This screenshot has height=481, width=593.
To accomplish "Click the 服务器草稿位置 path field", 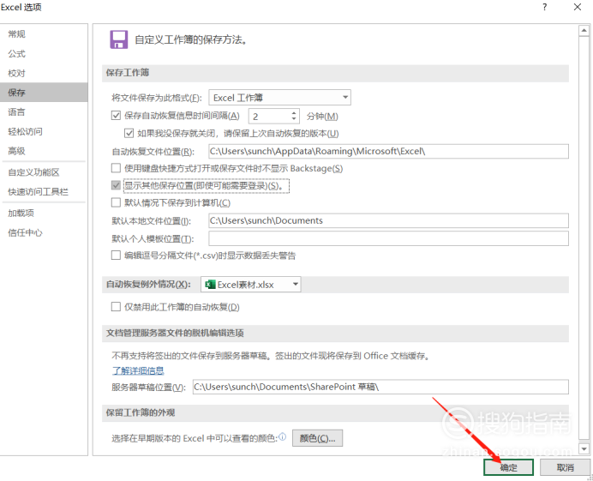I will (x=380, y=387).
